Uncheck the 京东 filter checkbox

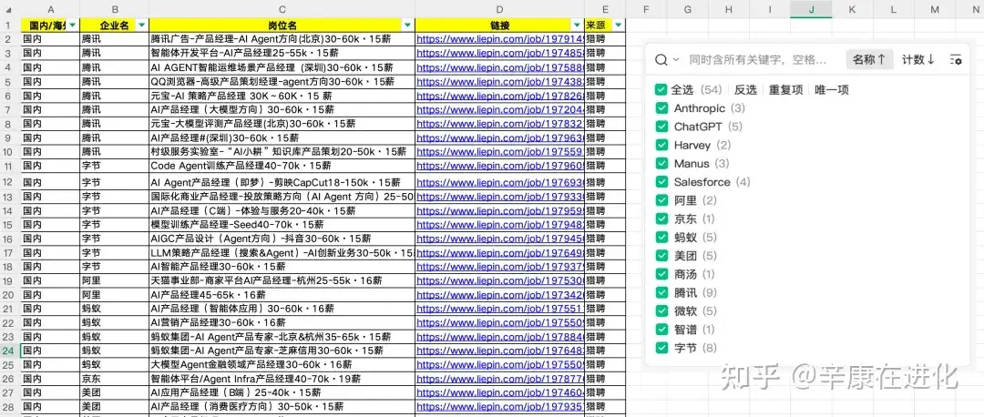click(661, 219)
